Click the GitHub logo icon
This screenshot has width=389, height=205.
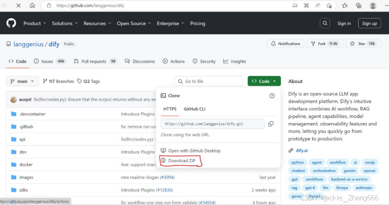(11, 23)
